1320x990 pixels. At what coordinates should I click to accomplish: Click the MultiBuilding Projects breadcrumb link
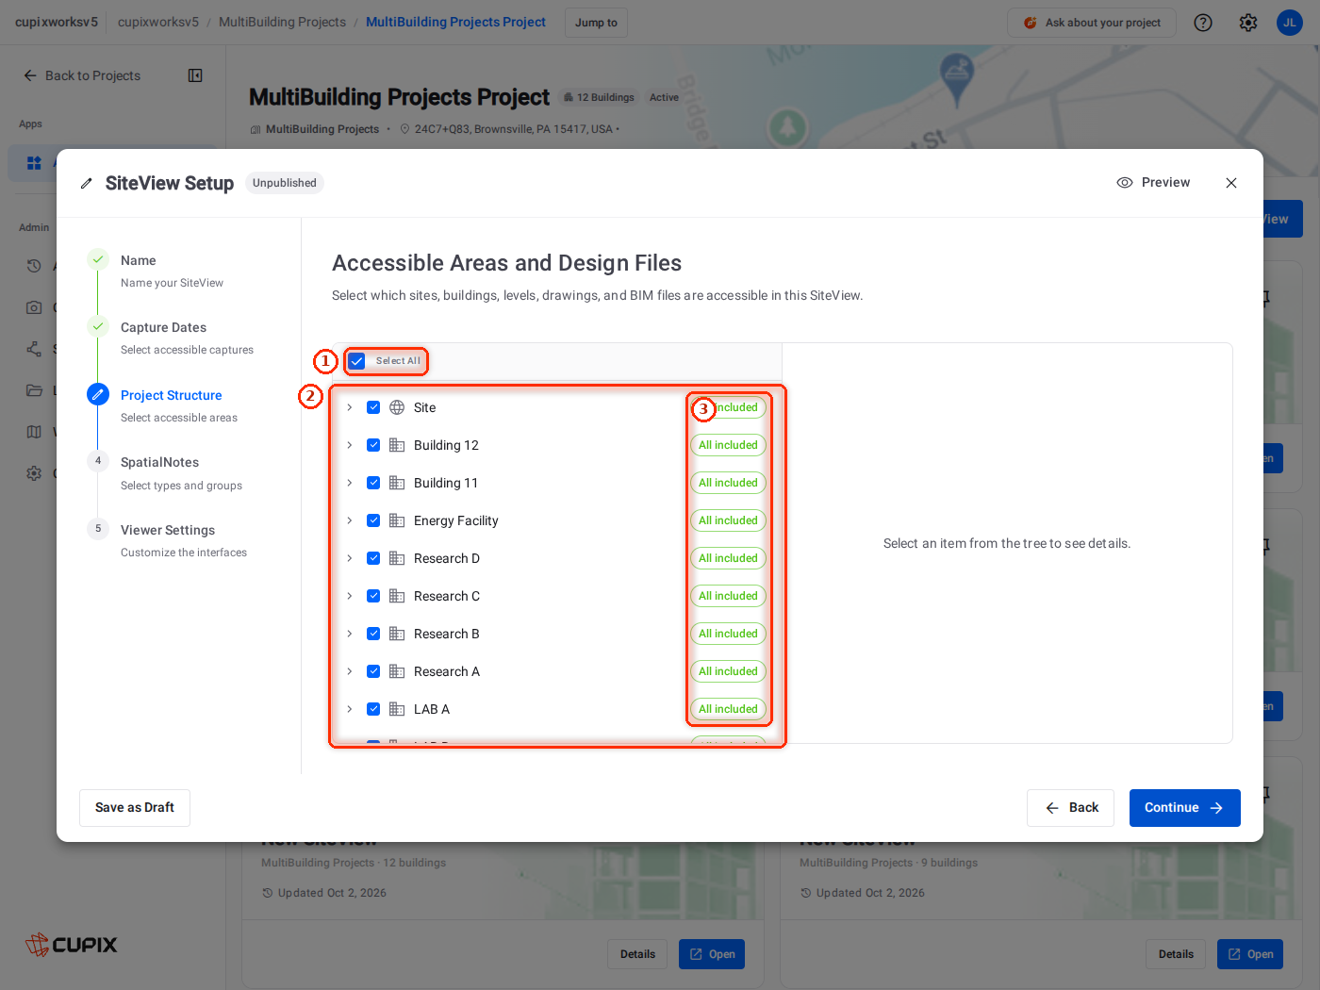(282, 22)
